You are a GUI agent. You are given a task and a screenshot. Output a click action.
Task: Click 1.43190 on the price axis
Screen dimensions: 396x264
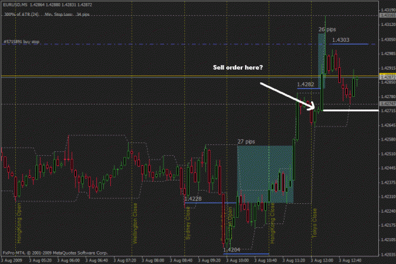pos(388,10)
